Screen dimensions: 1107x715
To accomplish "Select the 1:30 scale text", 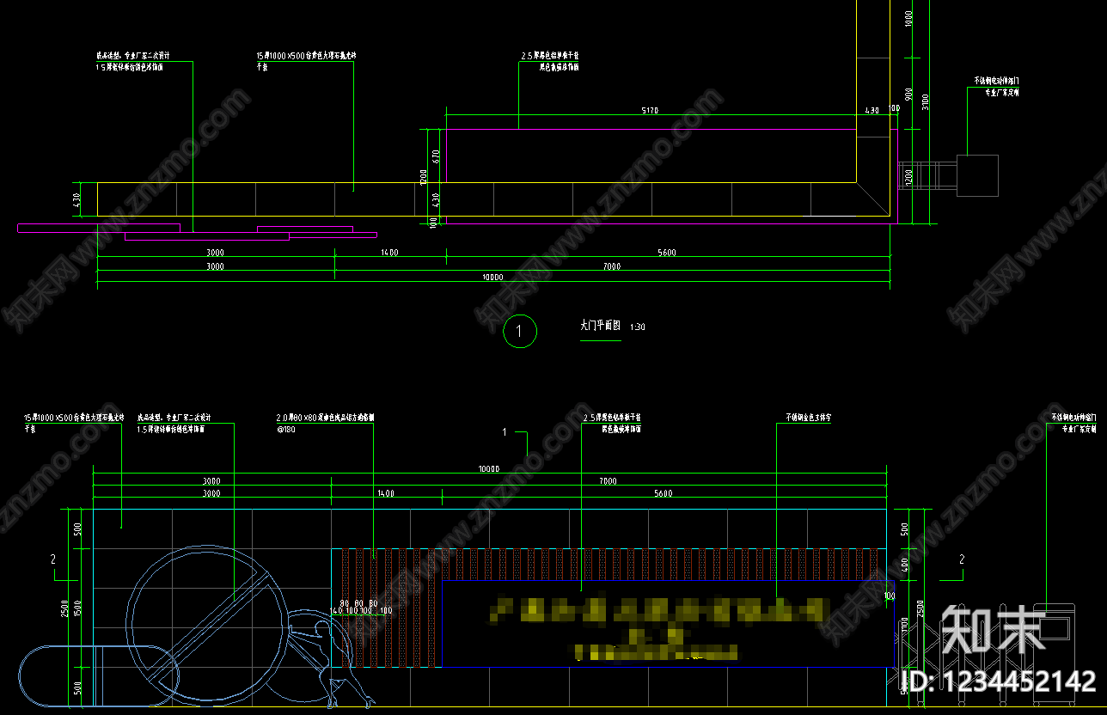I will (x=638, y=327).
